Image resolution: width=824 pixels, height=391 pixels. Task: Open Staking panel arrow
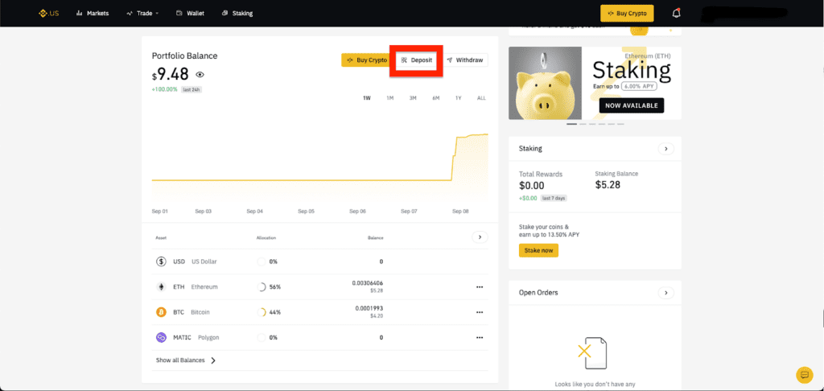point(665,149)
